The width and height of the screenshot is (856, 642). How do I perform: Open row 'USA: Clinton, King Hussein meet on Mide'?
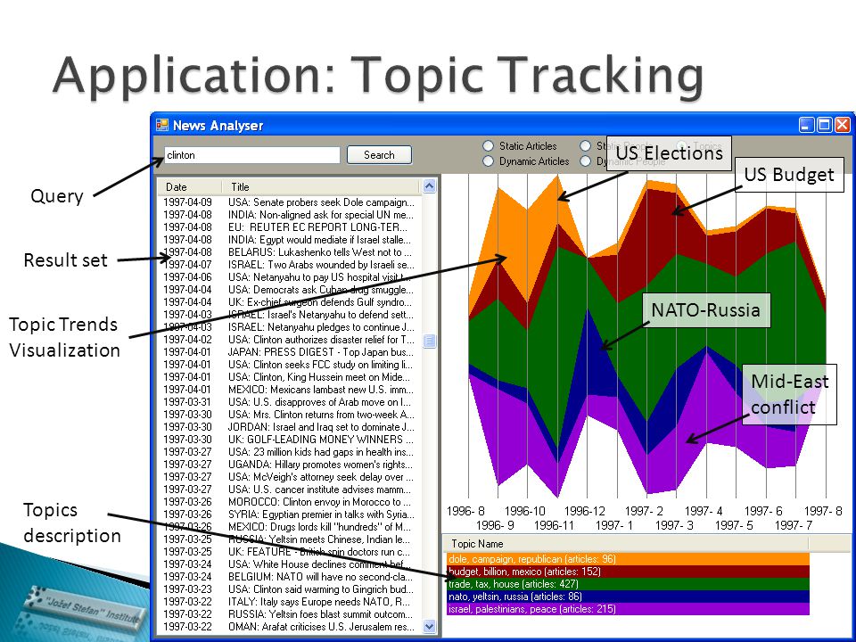click(x=289, y=377)
